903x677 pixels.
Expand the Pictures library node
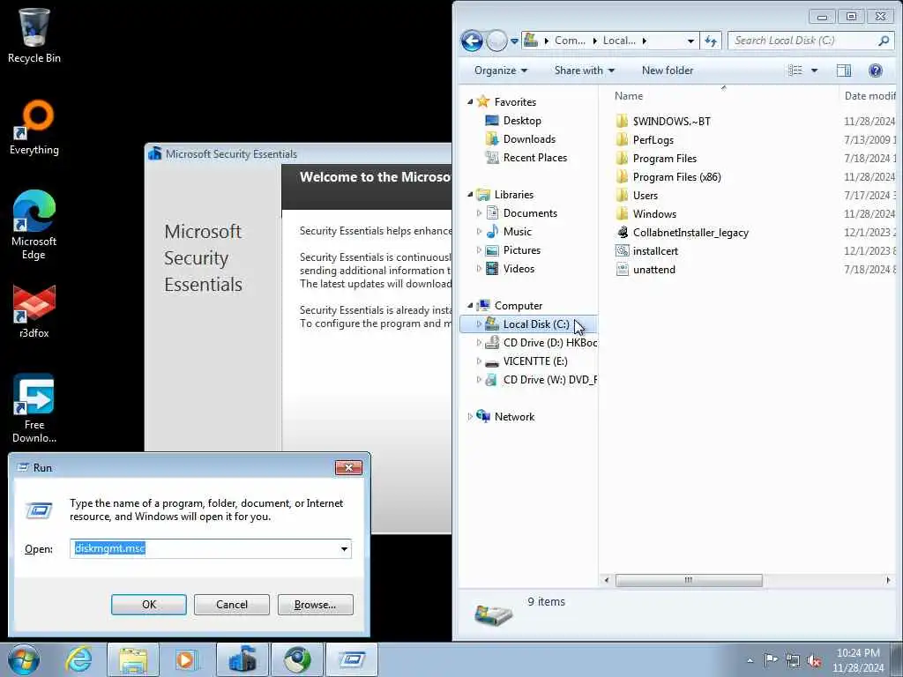click(479, 249)
